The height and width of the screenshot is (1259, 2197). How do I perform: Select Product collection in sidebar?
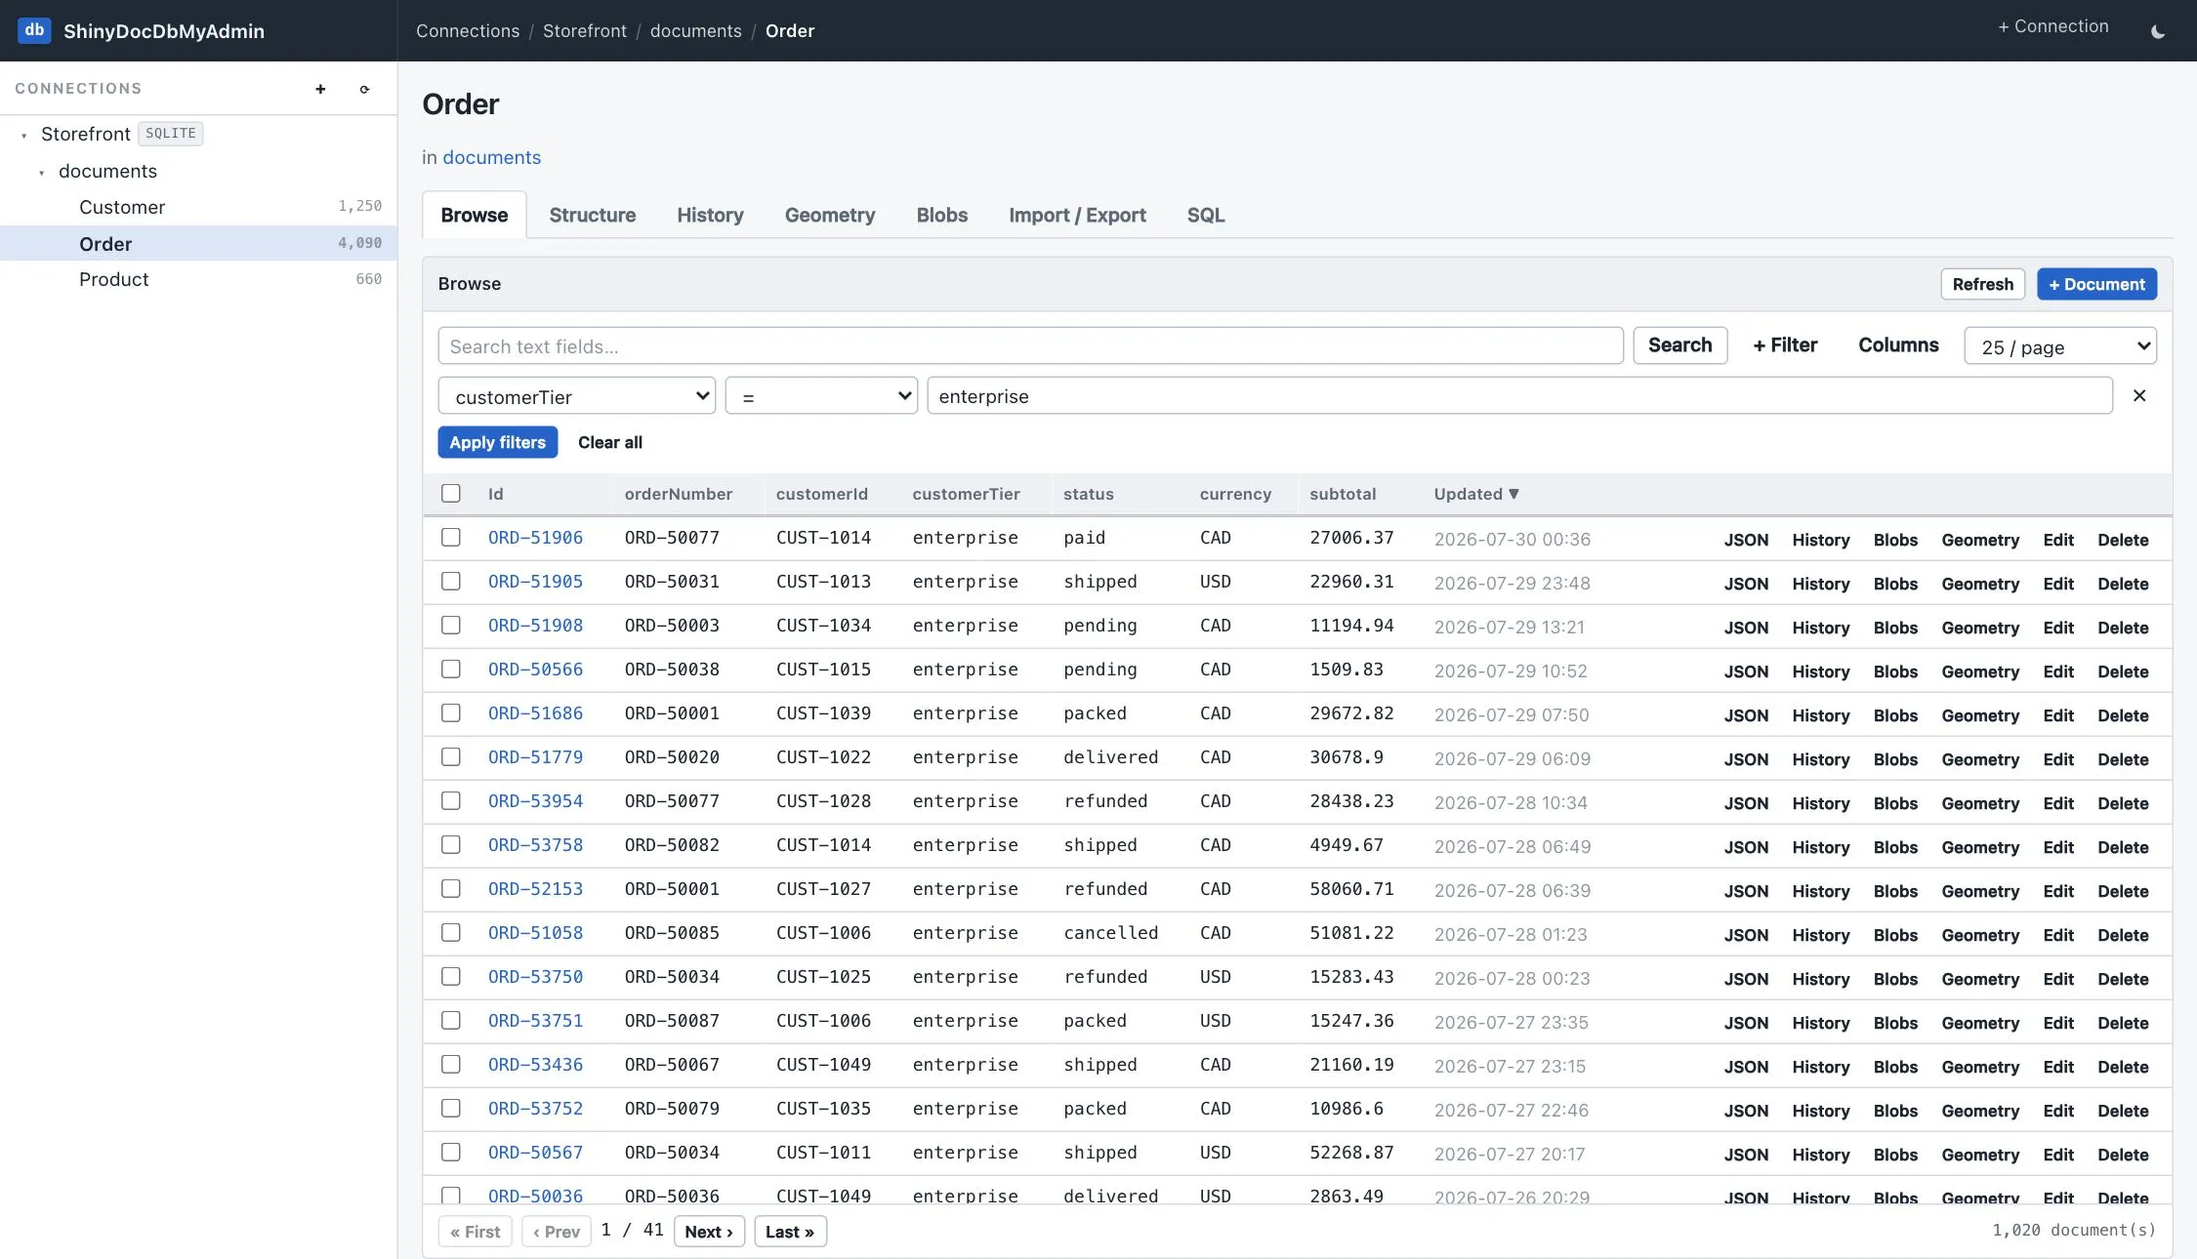coord(198,279)
